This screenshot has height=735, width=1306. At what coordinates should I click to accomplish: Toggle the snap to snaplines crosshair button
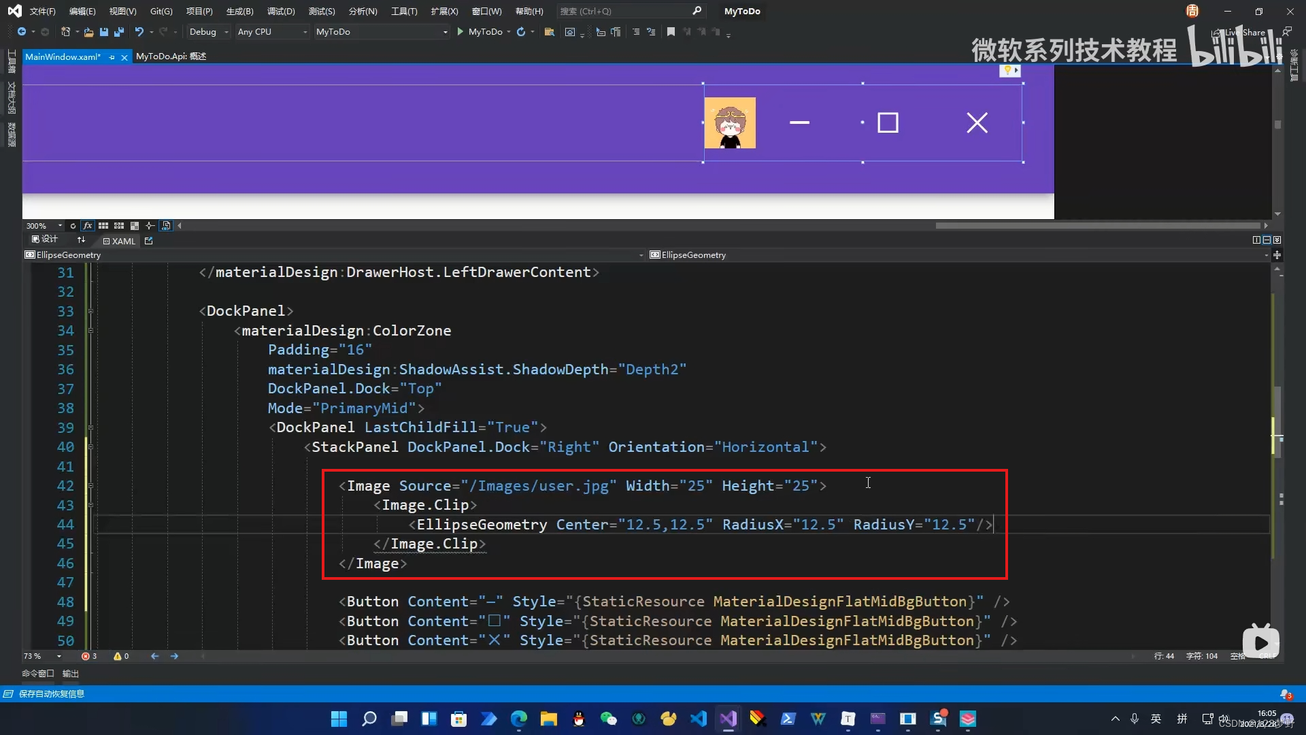[x=150, y=226]
